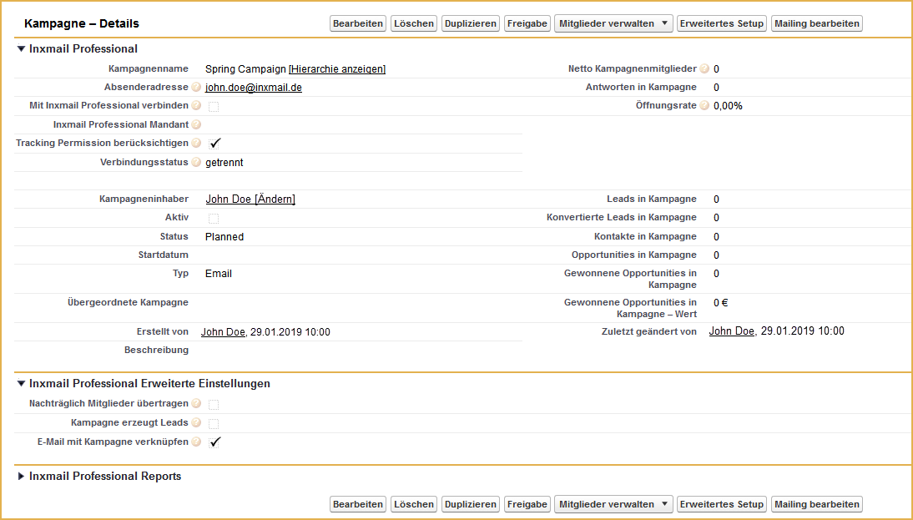Viewport: 913px width, 520px height.
Task: Uncheck E-Mail mit Kampagne verknüpfen
Action: point(214,442)
